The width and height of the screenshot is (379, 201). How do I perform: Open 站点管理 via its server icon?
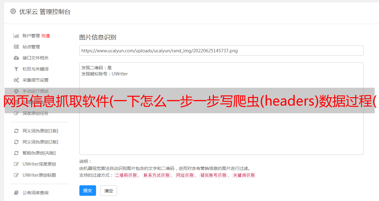click(x=16, y=47)
